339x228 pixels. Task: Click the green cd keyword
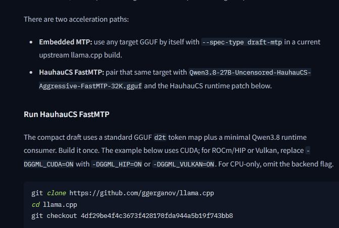coord(36,204)
